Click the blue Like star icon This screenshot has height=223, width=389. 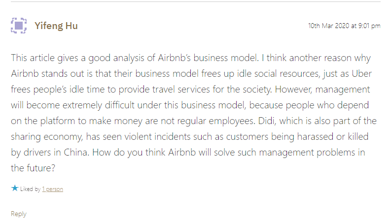pyautogui.click(x=15, y=189)
